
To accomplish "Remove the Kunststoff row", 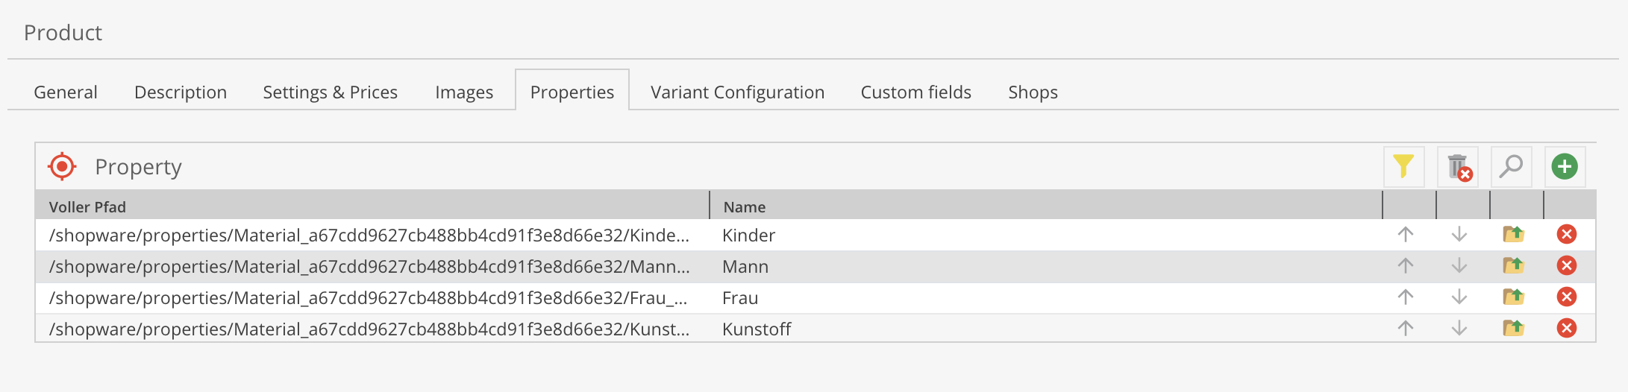I will pos(1567,329).
